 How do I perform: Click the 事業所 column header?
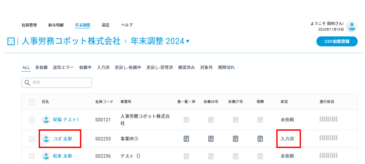pos(126,102)
